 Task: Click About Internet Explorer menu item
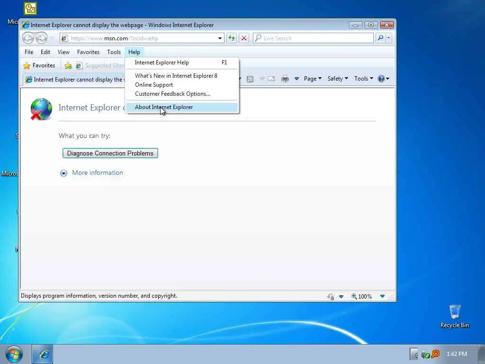[x=182, y=107]
